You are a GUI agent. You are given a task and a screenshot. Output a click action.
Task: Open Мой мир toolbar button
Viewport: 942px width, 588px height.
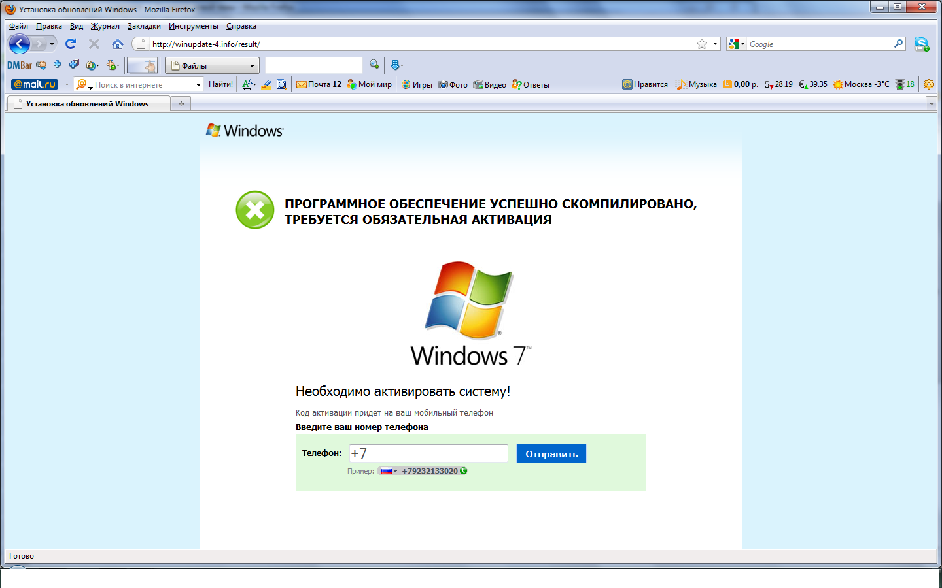370,84
